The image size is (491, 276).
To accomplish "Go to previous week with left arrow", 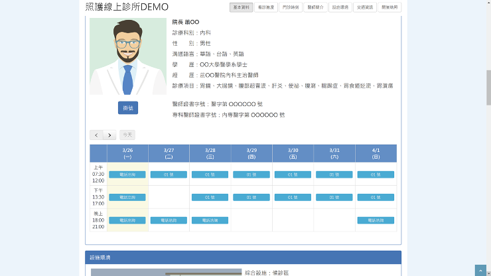I will click(96, 135).
